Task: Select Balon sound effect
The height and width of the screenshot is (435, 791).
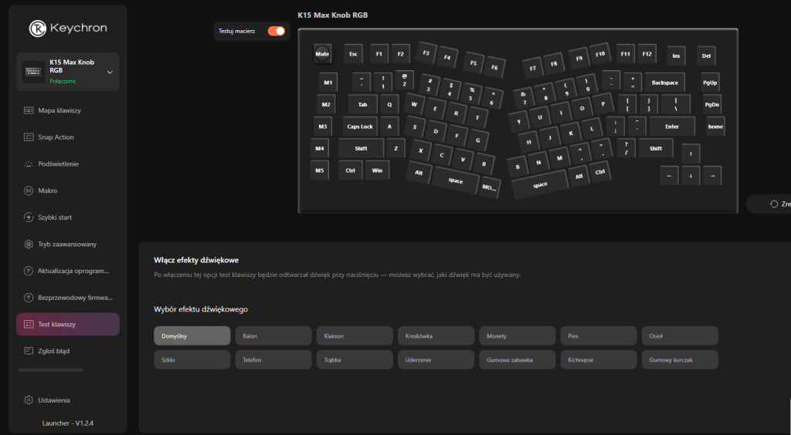Action: 273,336
